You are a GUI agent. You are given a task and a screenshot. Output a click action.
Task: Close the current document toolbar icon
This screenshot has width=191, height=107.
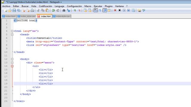24,11
